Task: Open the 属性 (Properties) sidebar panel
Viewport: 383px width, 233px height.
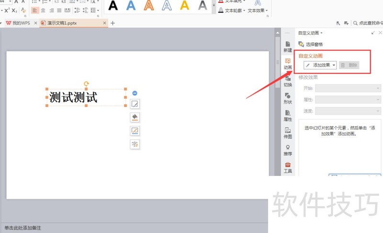Action: click(x=288, y=116)
